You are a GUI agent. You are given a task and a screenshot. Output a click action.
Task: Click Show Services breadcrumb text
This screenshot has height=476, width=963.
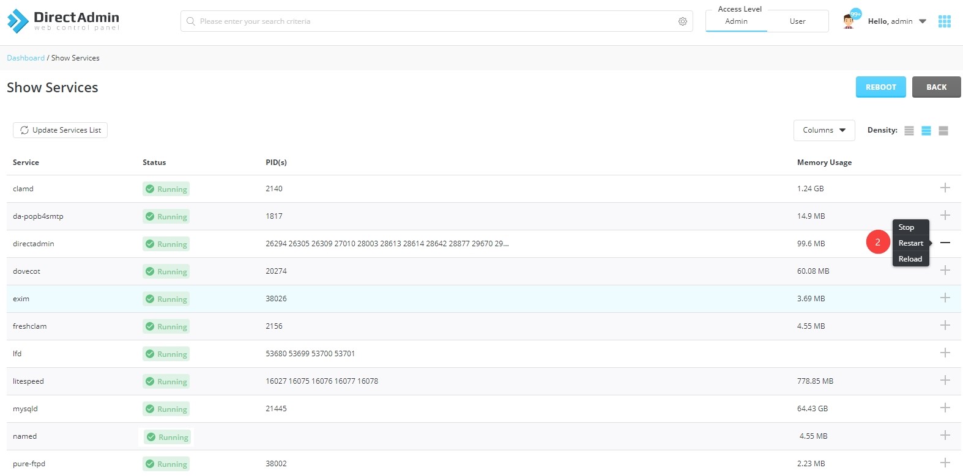click(75, 58)
